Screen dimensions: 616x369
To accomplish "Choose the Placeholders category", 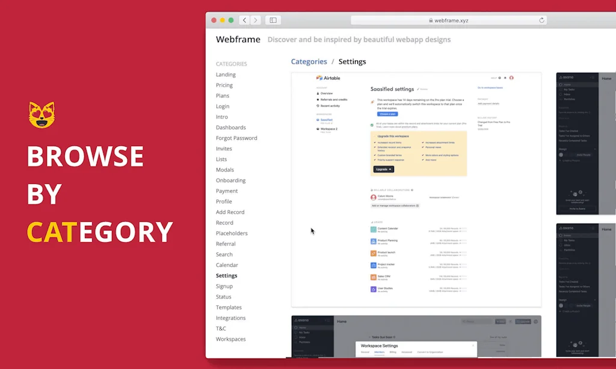I will point(232,234).
